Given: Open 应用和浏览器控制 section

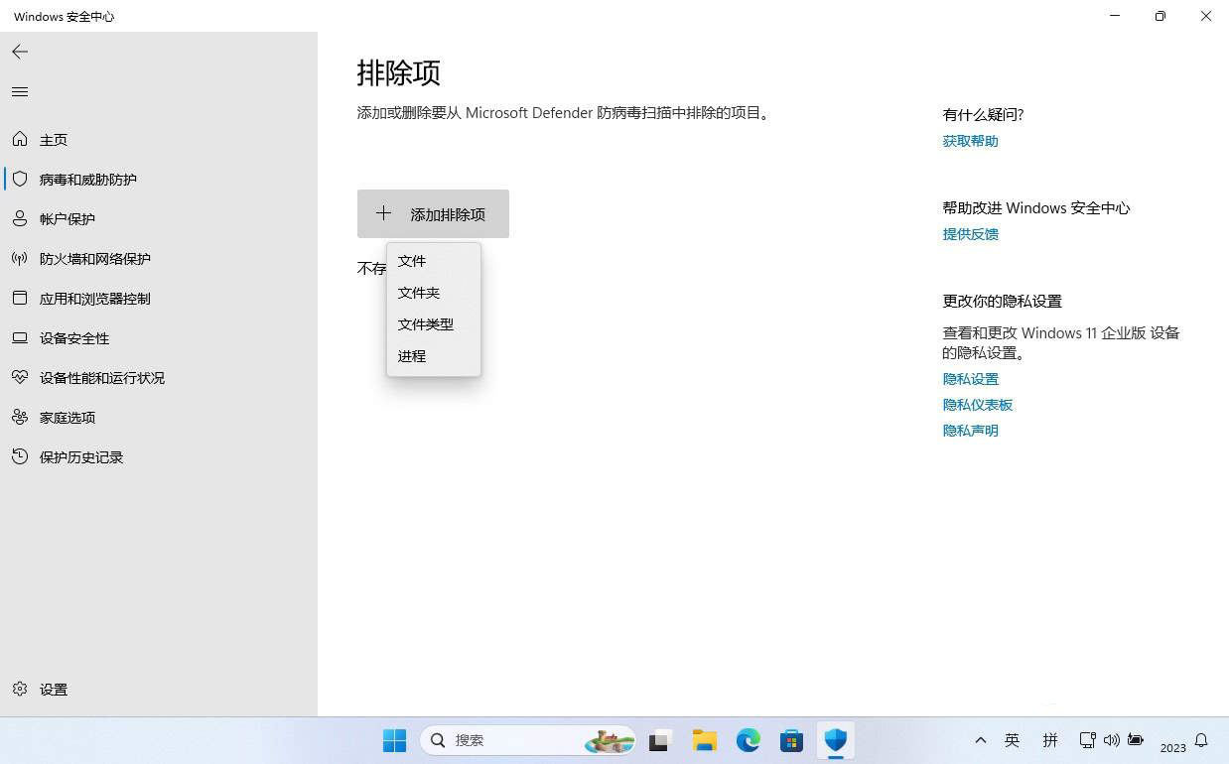Looking at the screenshot, I should tap(94, 299).
